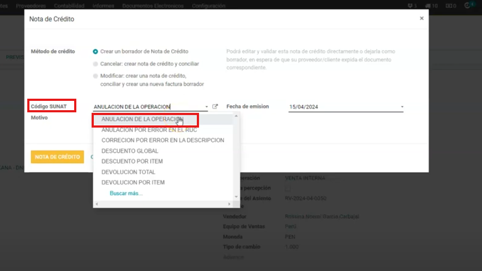Choose 'CORRECION POR ERROR EN LA DESCRIPCION'
The image size is (482, 271).
(x=162, y=140)
